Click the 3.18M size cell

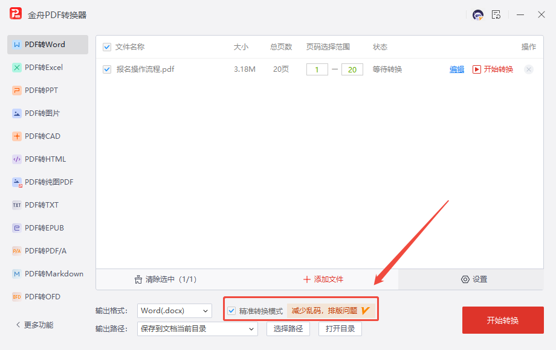pos(245,69)
